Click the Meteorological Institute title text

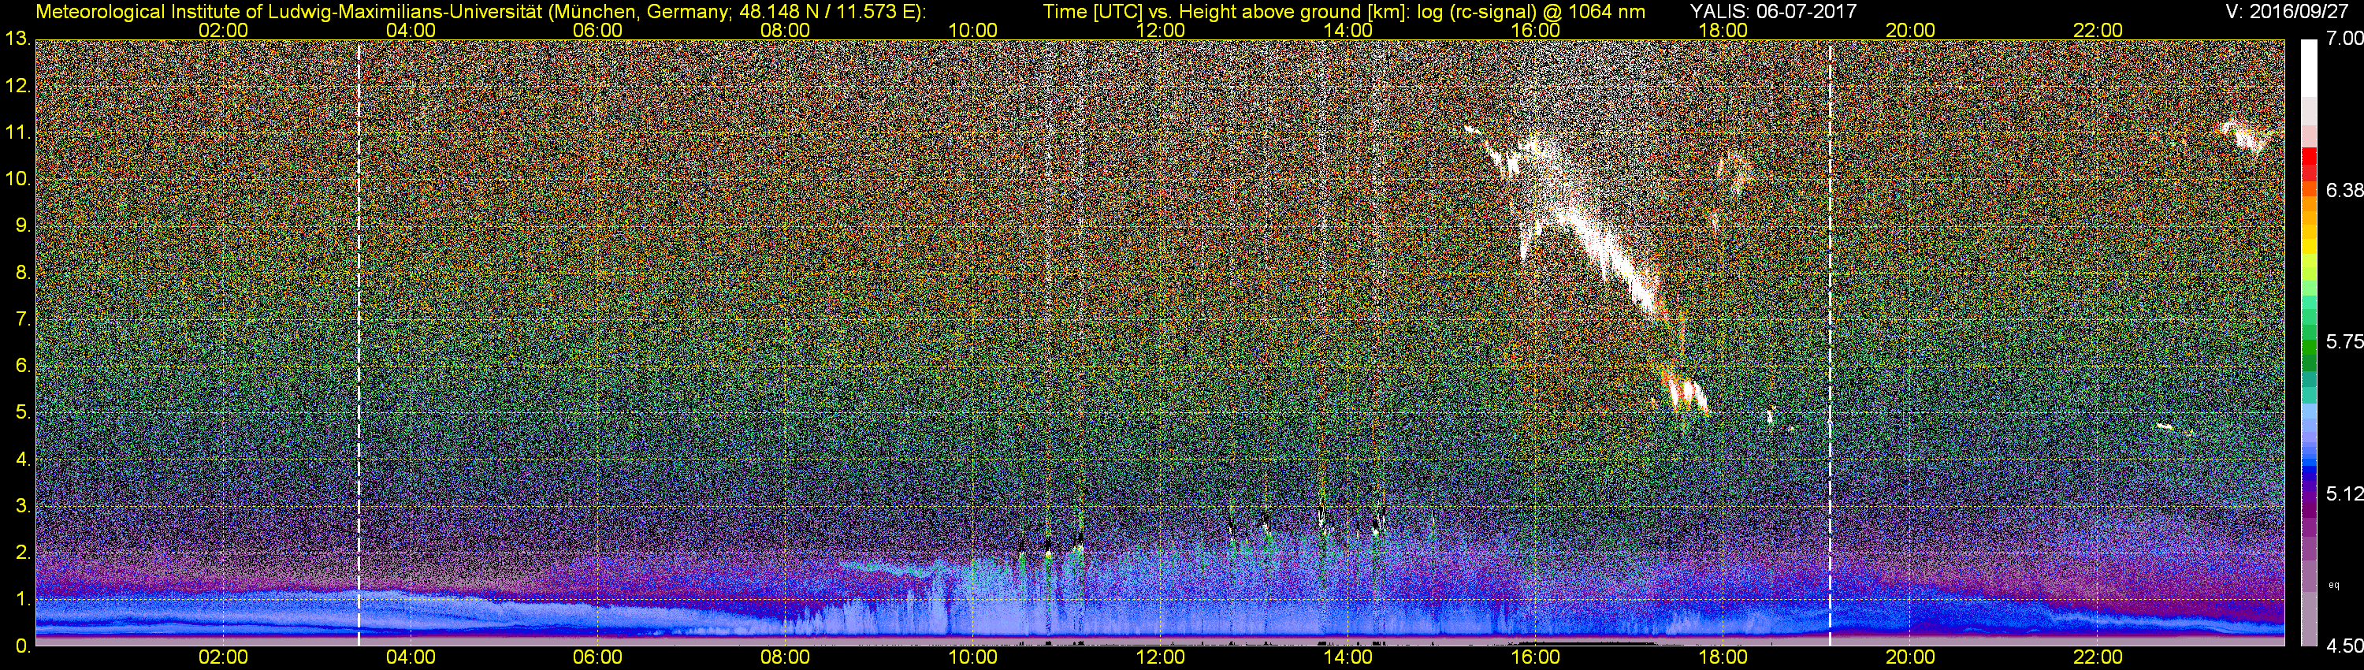pyautogui.click(x=481, y=12)
